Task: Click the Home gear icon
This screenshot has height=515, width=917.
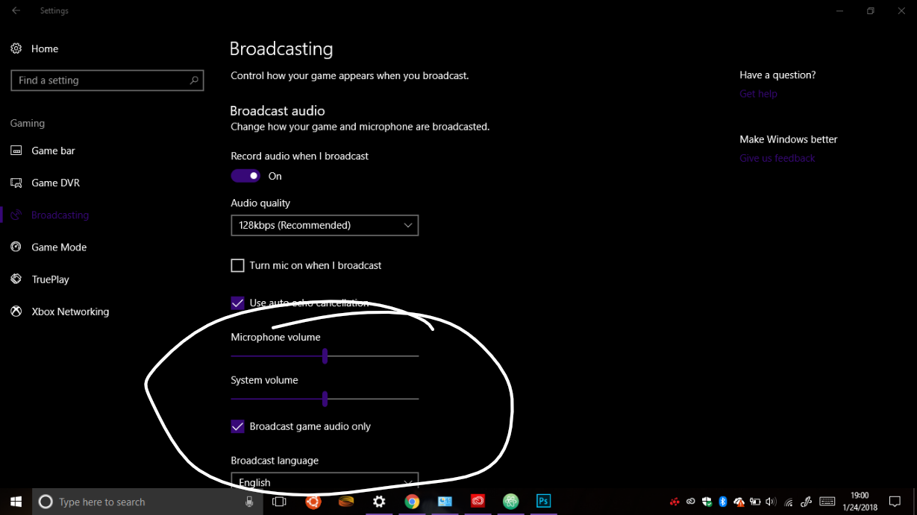Action: pyautogui.click(x=16, y=48)
